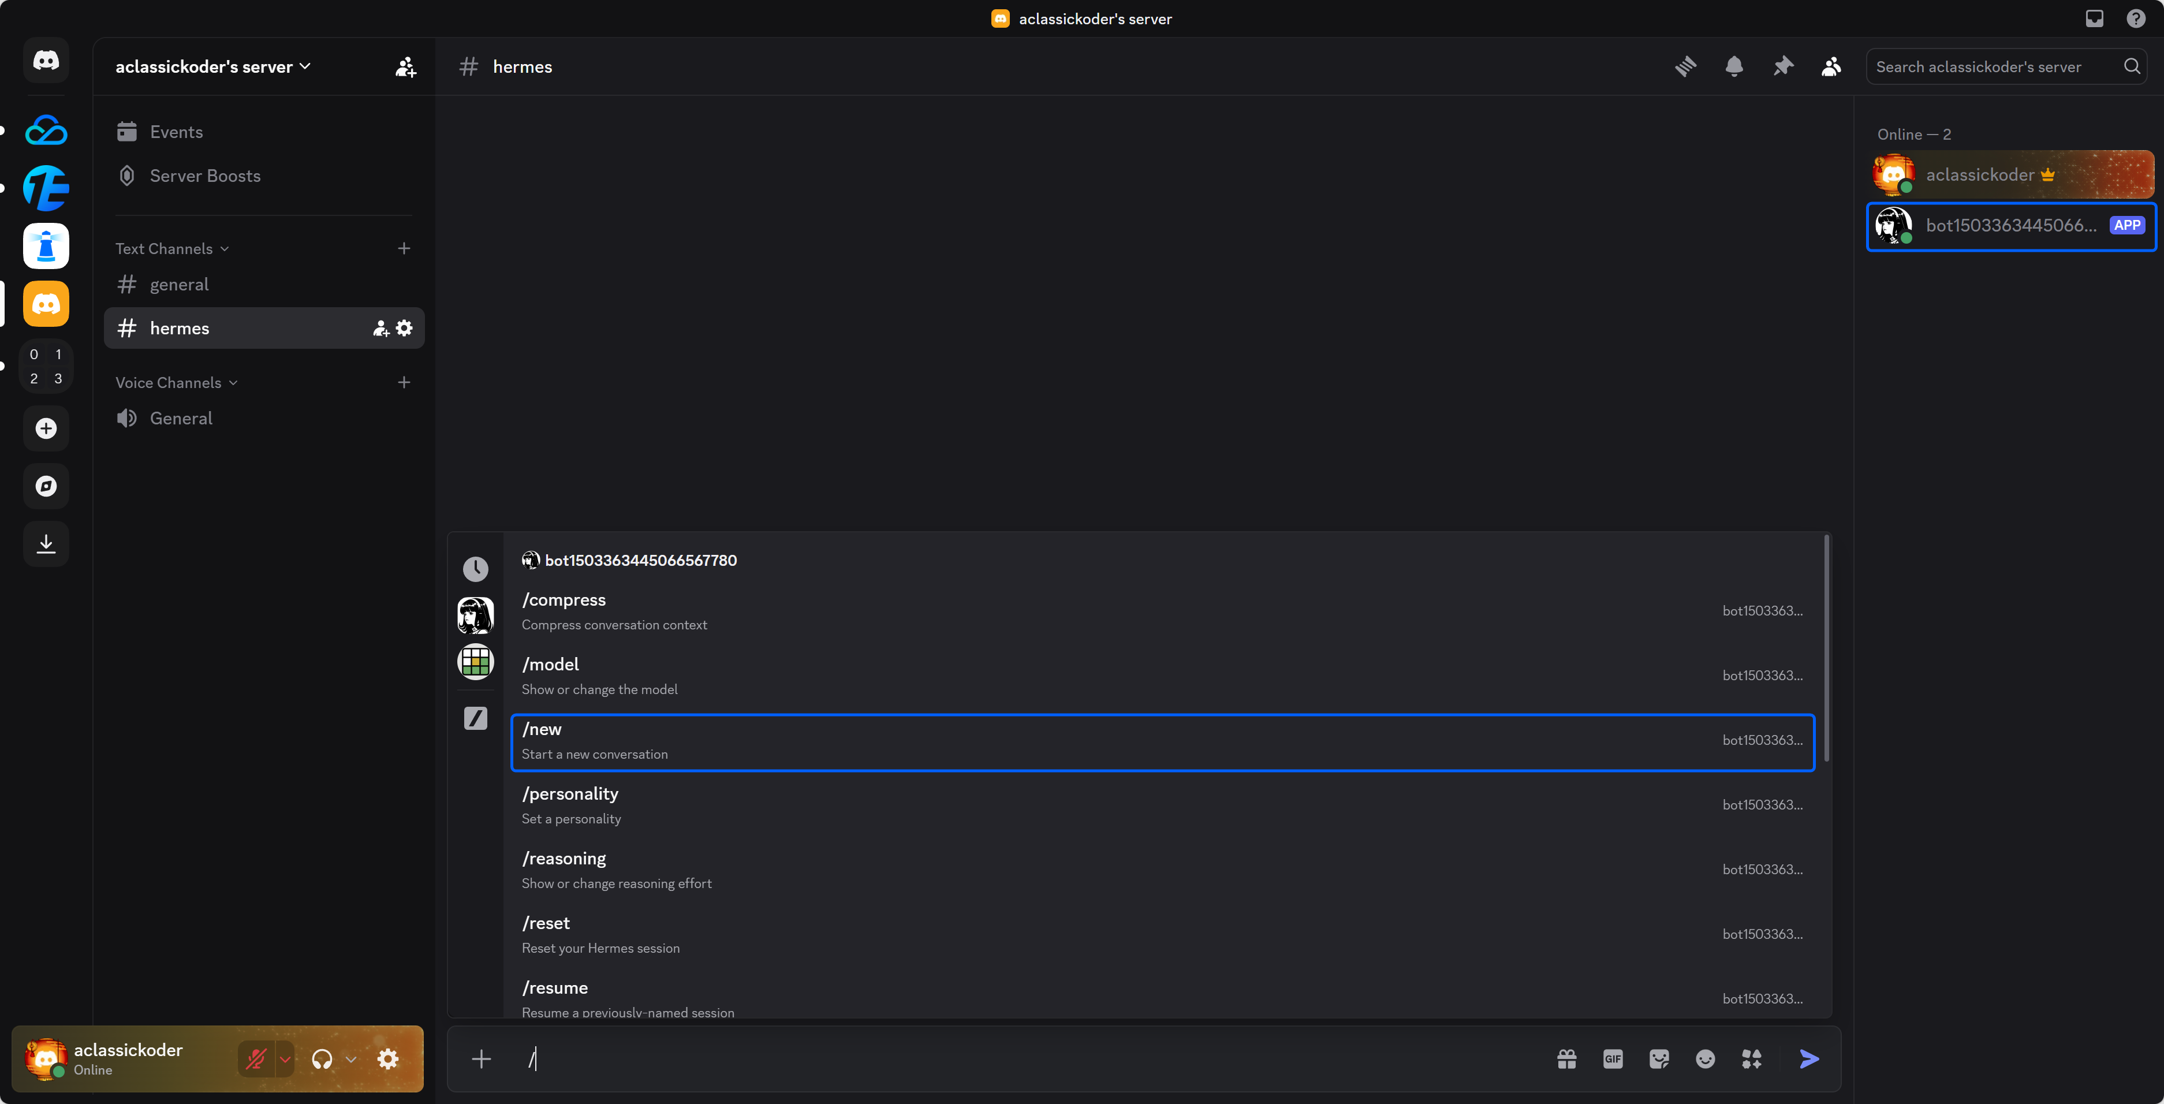Open the Help question mark icon
The height and width of the screenshot is (1104, 2164).
point(2136,18)
